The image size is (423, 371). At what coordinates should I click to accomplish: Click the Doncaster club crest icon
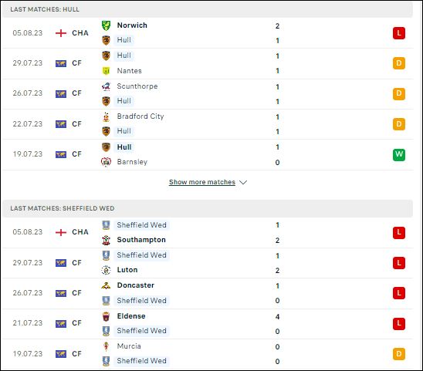[x=106, y=285]
